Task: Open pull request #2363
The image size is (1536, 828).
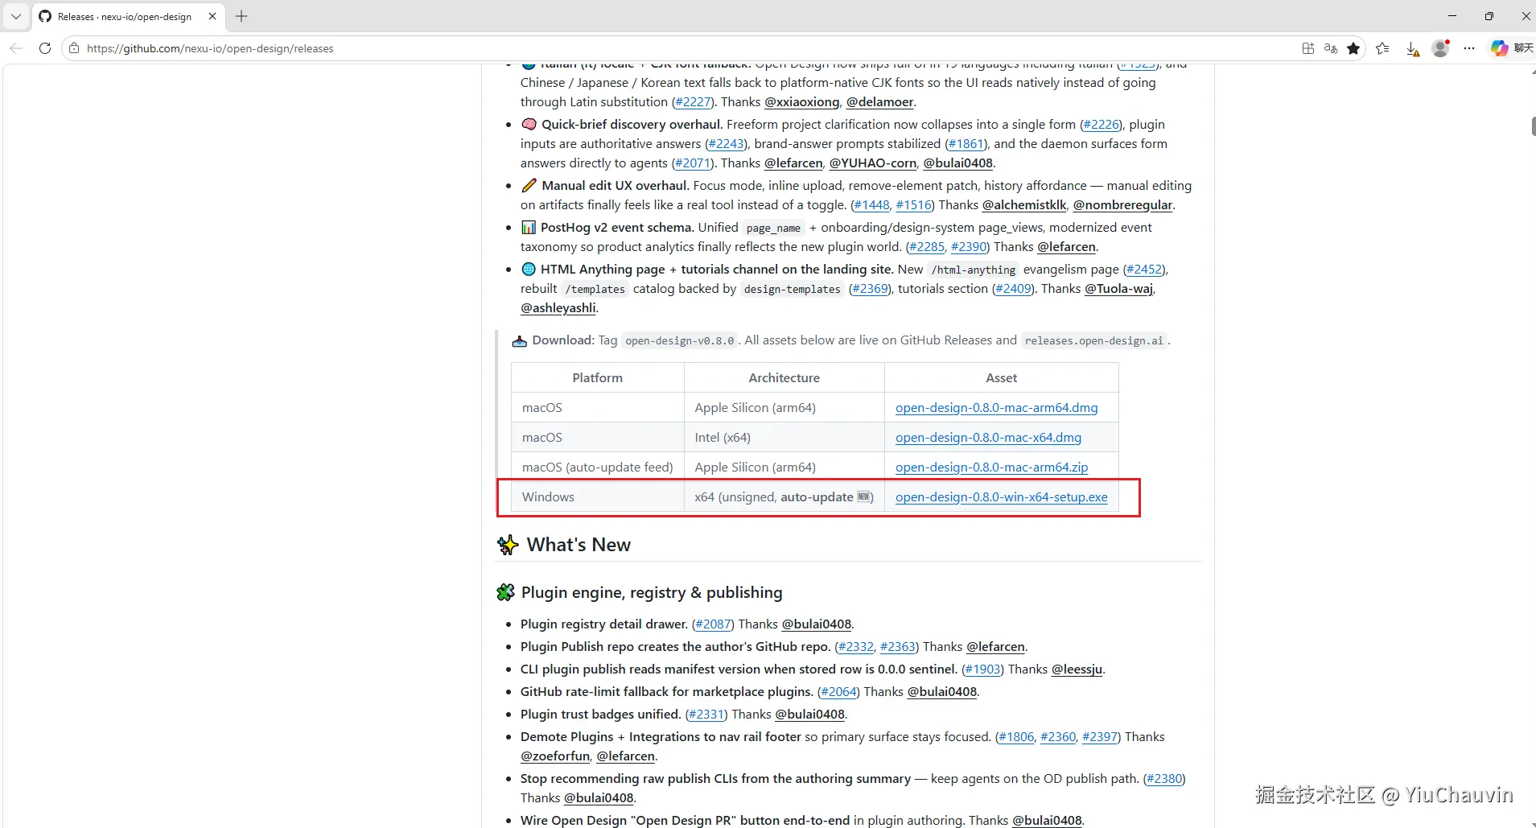Action: [898, 647]
